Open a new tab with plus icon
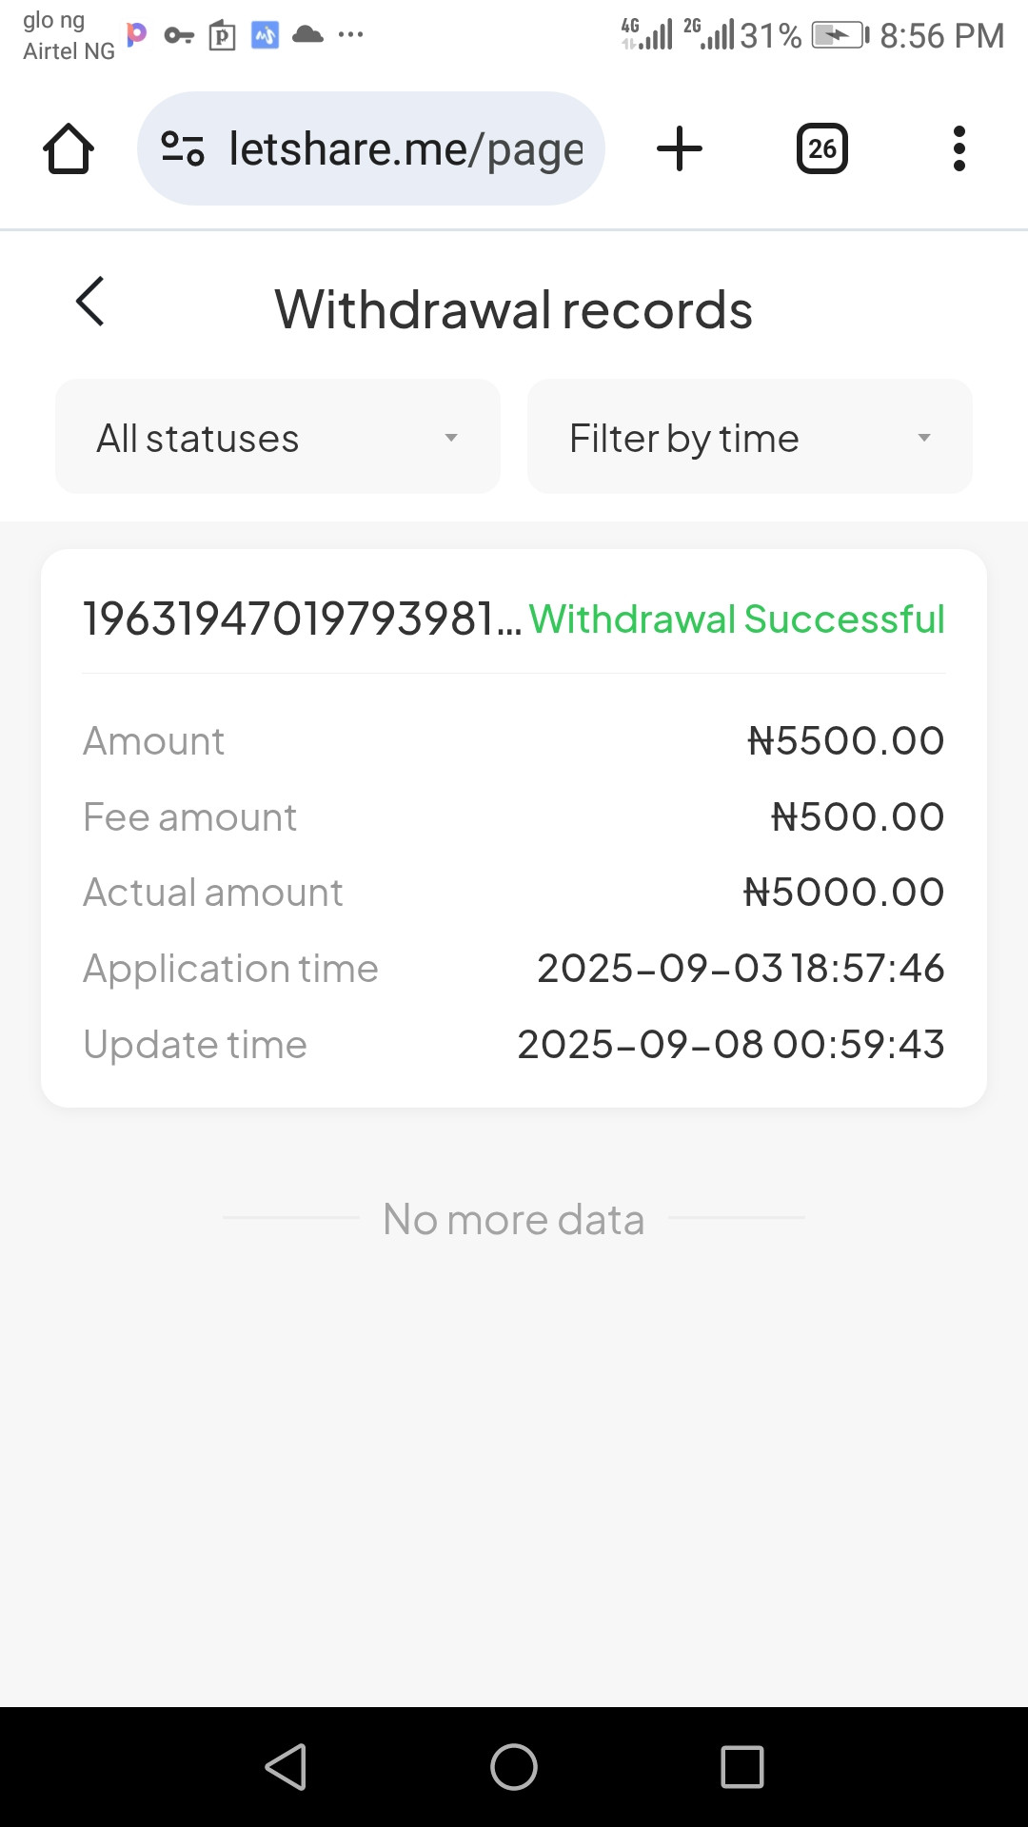Image resolution: width=1028 pixels, height=1827 pixels. (680, 149)
